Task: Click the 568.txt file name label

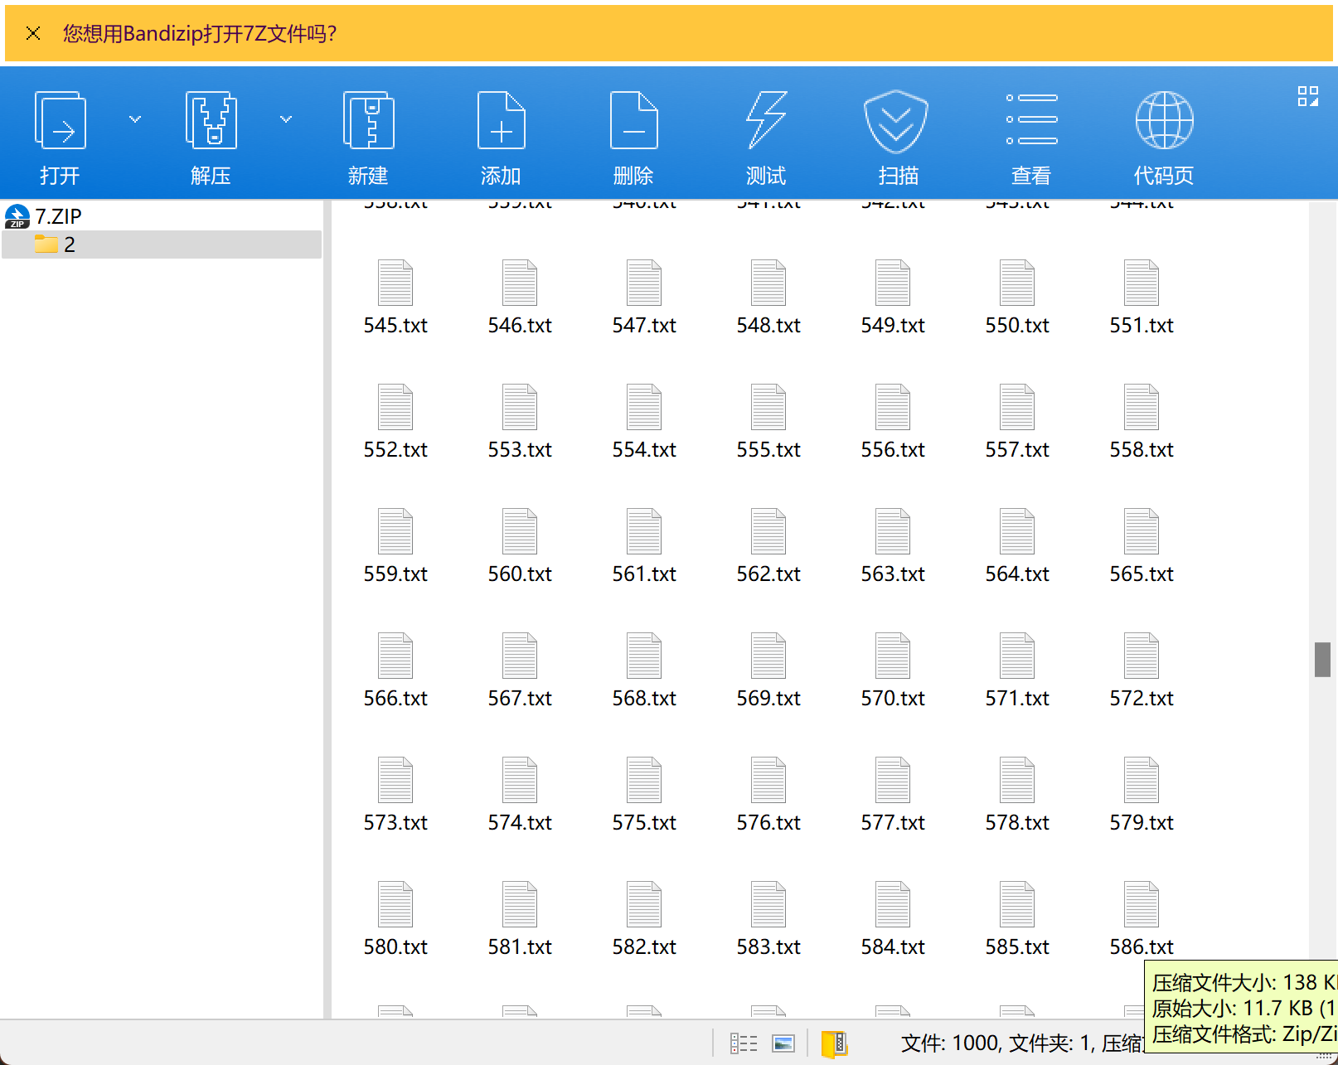Action: [644, 698]
